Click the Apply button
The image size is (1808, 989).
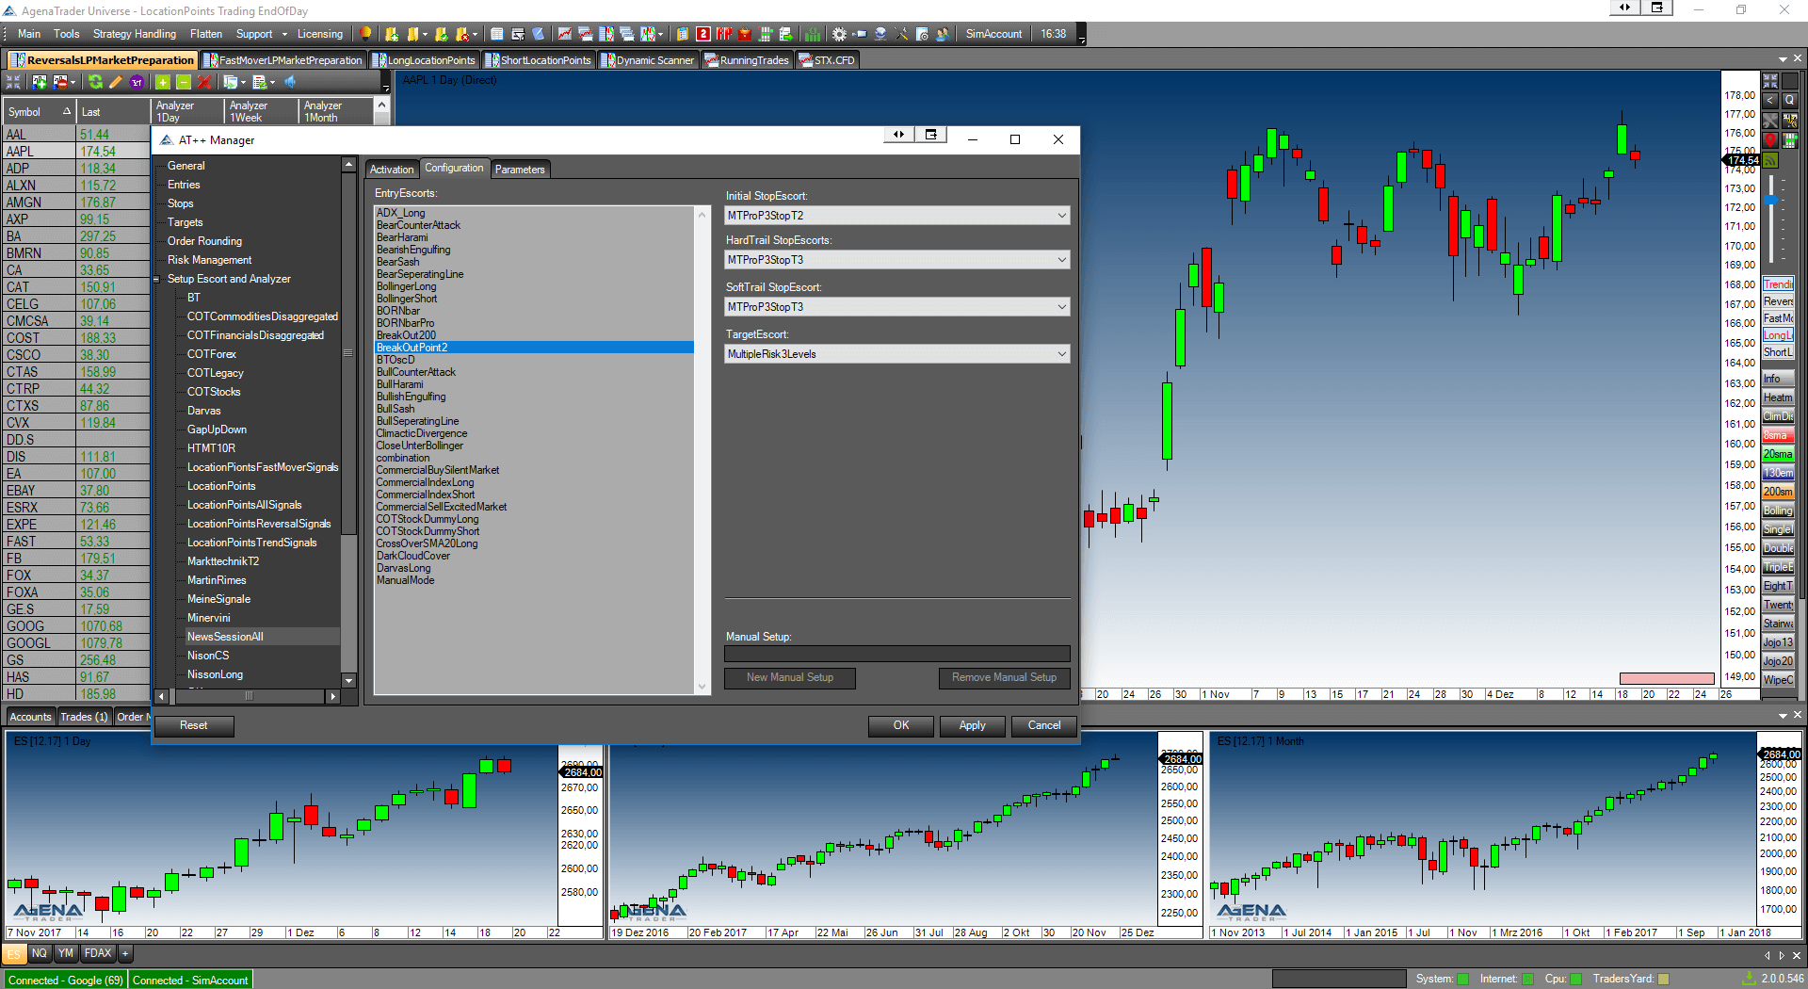pyautogui.click(x=973, y=725)
